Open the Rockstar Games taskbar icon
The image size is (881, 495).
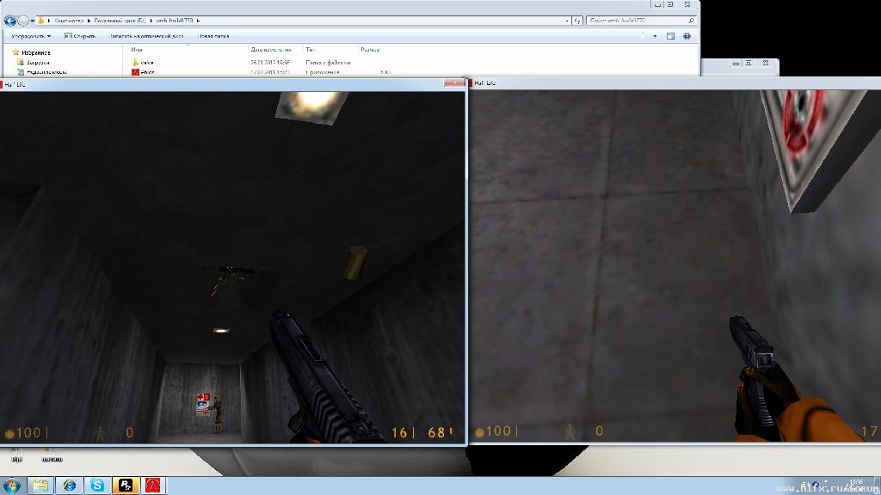tap(126, 486)
